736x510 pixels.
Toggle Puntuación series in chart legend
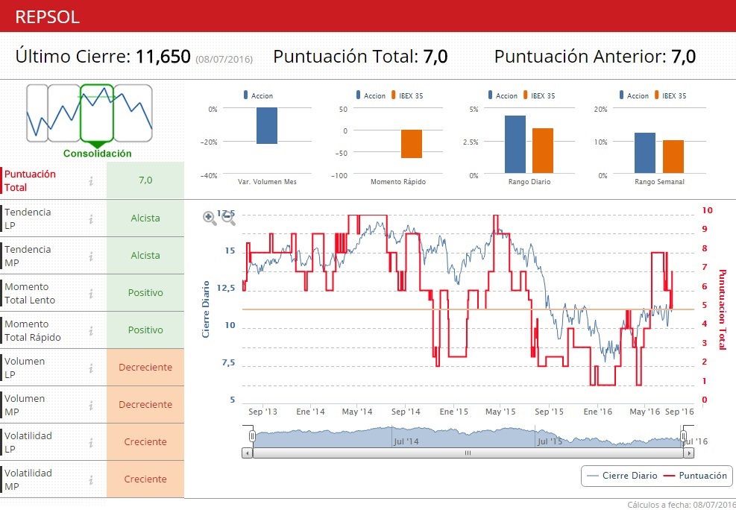click(x=696, y=476)
